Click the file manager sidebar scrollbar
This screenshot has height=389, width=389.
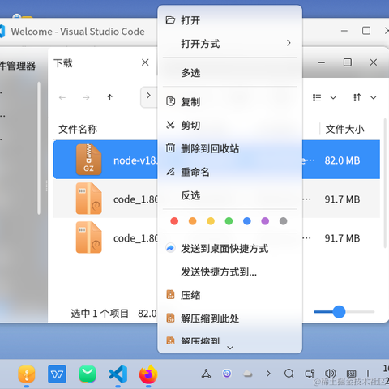[39, 148]
